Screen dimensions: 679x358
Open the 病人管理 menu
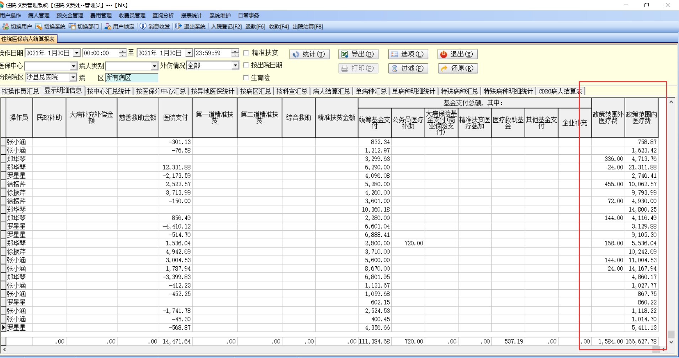(39, 16)
